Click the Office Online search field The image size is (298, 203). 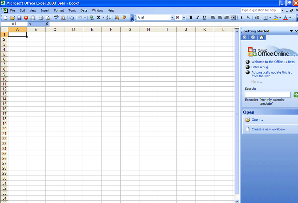coord(268,94)
